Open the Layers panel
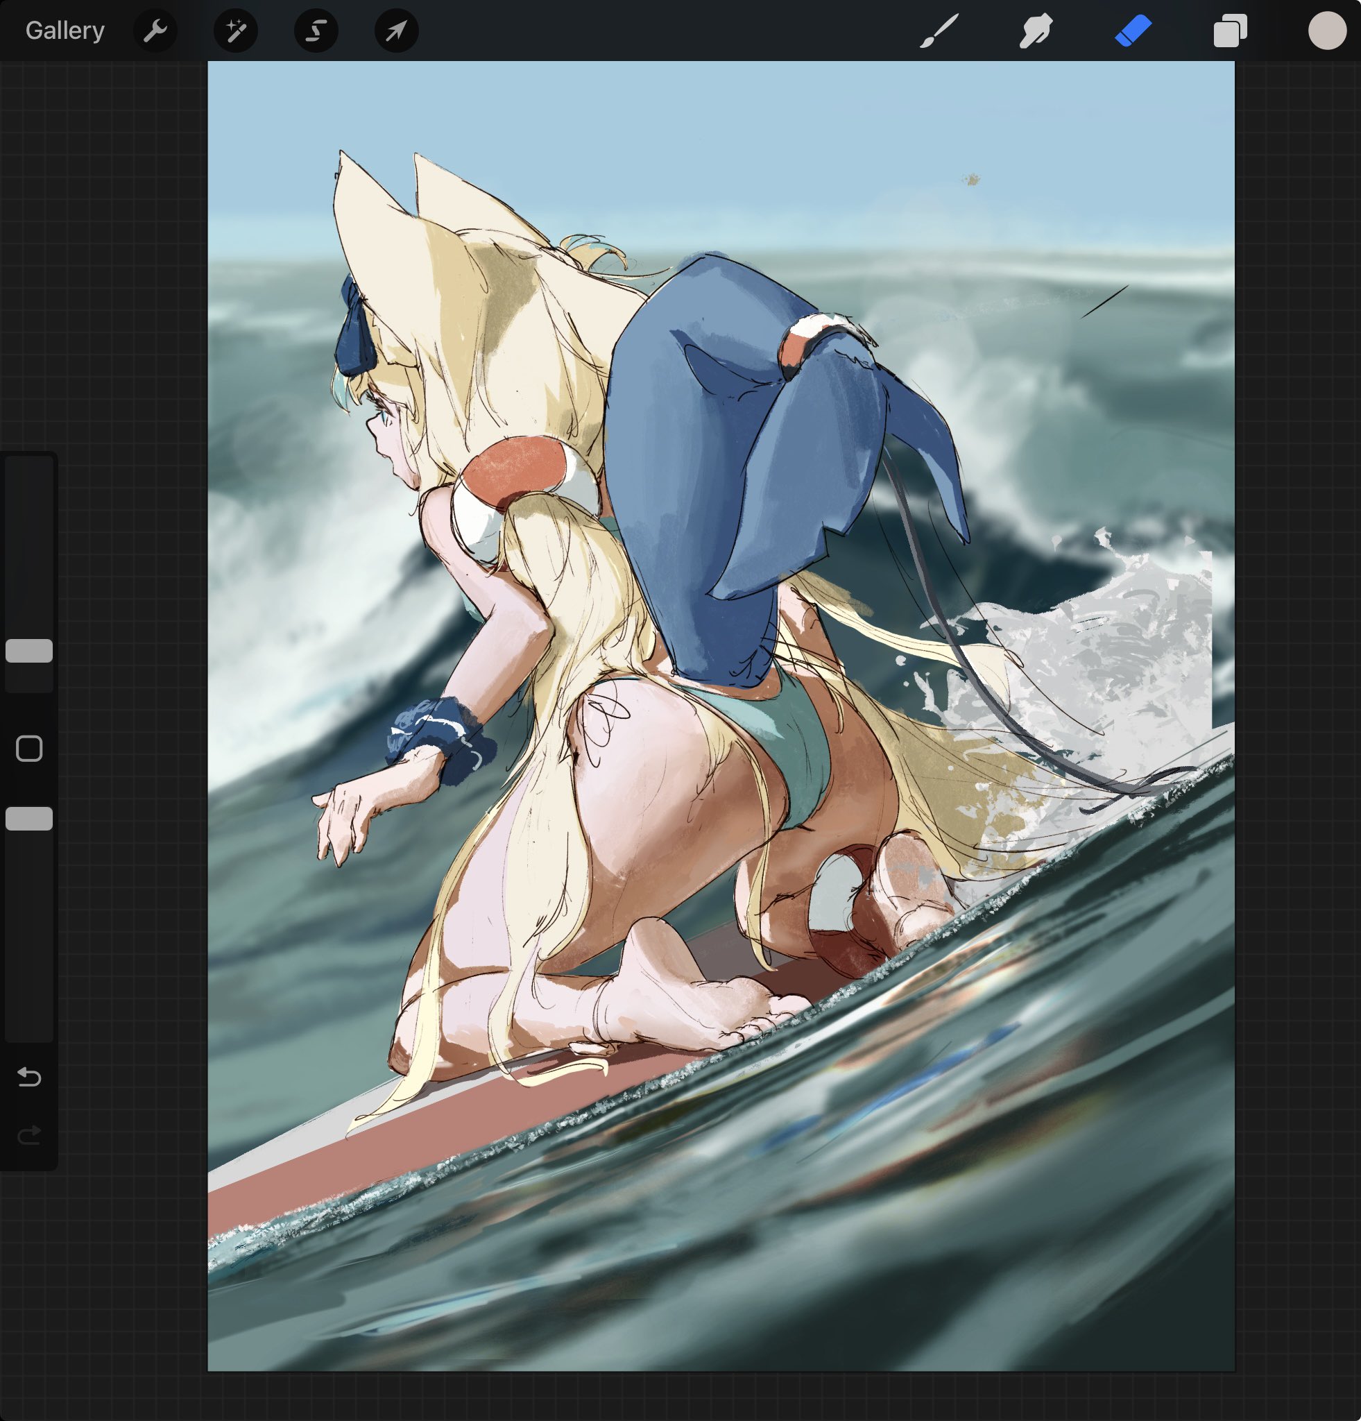The width and height of the screenshot is (1361, 1421). pyautogui.click(x=1230, y=31)
